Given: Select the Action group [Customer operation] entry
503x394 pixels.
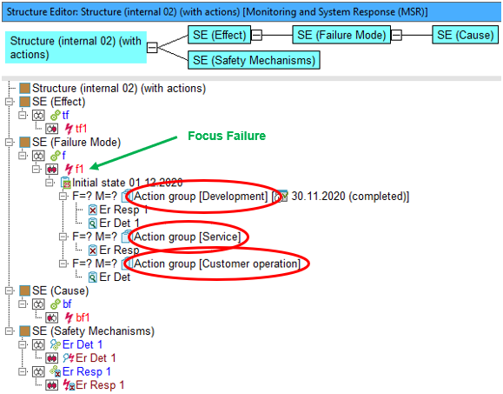Looking at the screenshot, I should (217, 264).
